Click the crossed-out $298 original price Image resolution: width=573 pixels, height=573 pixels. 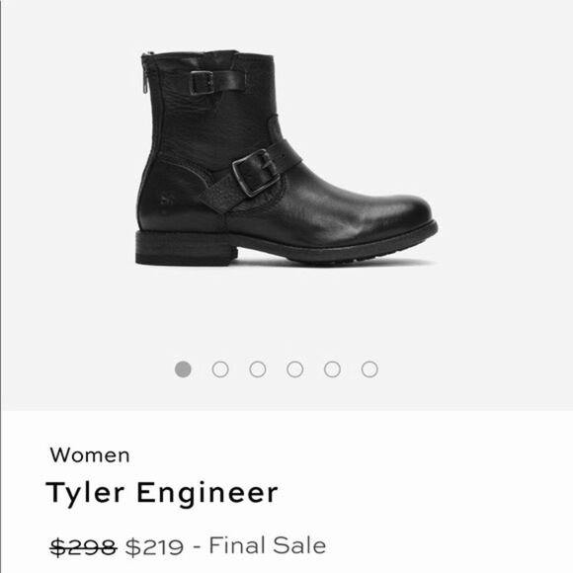click(83, 547)
